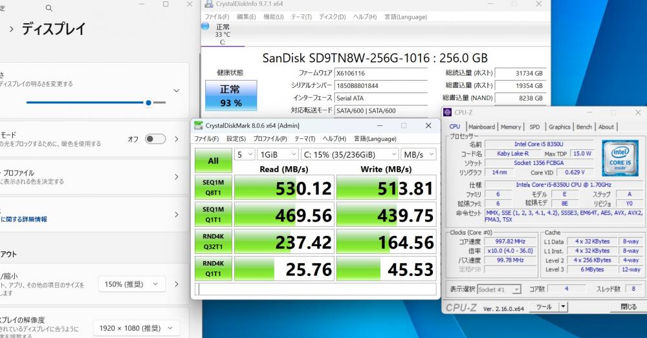The height and width of the screenshot is (338, 647).
Task: Switch to CPU-Z Bench tab
Action: pos(584,127)
